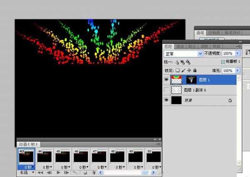Toggle the 传播帧 1 checkbox
Image resolution: width=250 pixels, height=177 pixels.
click(222, 62)
